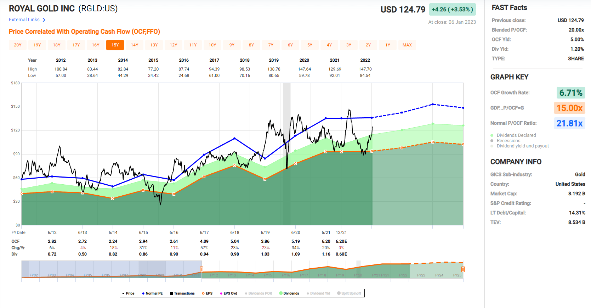The width and height of the screenshot is (591, 308).
Task: Click the Blended P/OCF value 20.00x
Action: pyautogui.click(x=576, y=30)
